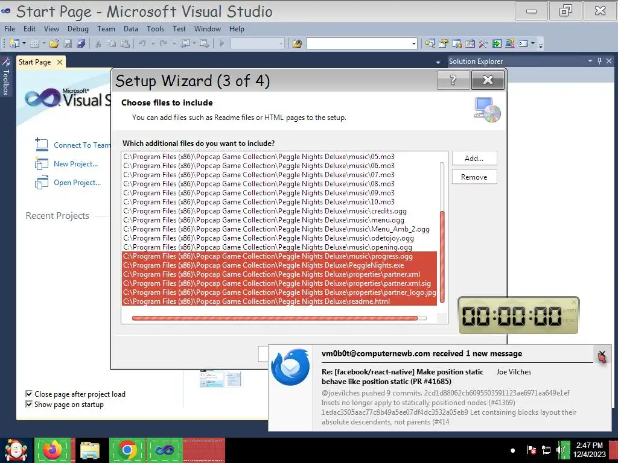
Task: Click the New Project toolbar icon
Action: pyautogui.click(x=14, y=43)
